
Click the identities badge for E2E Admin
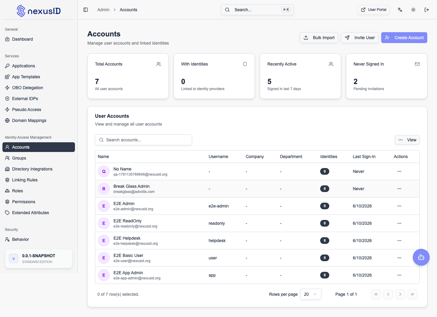click(x=325, y=206)
